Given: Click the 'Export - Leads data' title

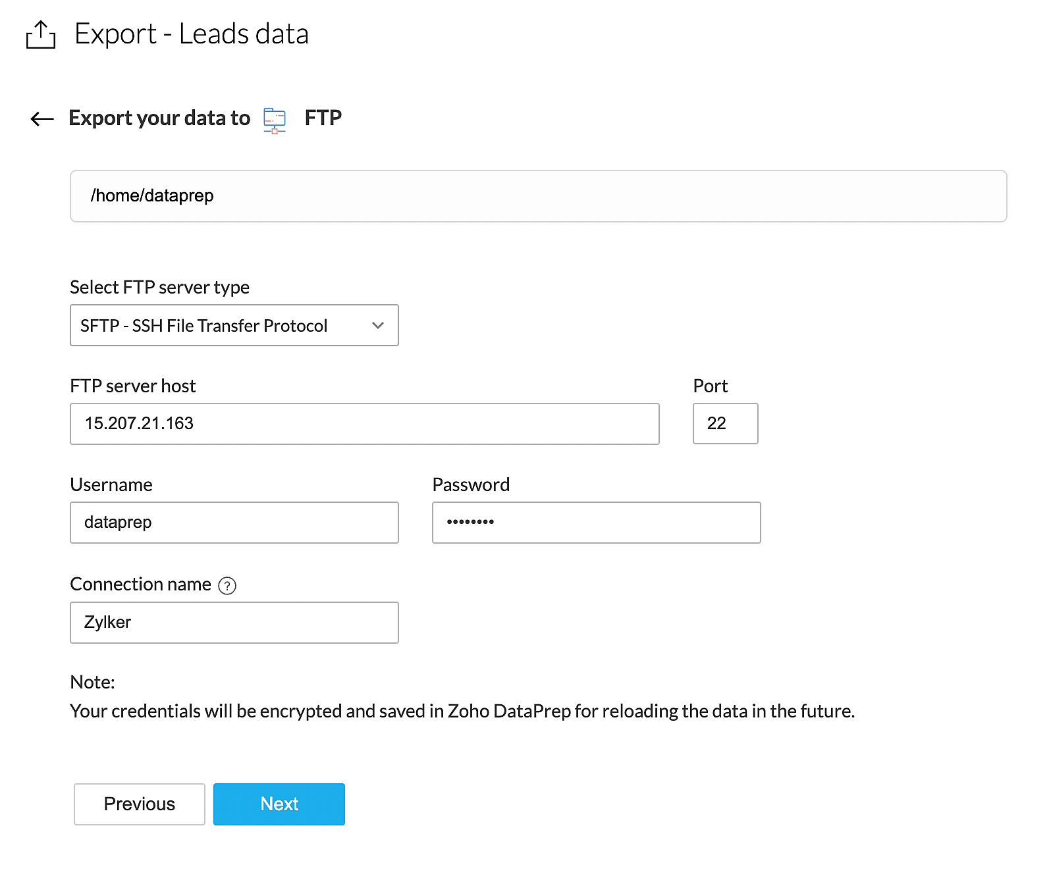Looking at the screenshot, I should 192,34.
